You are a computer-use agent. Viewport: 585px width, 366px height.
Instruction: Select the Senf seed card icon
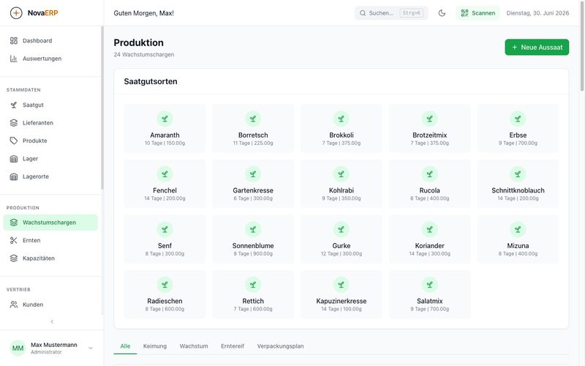pos(165,229)
